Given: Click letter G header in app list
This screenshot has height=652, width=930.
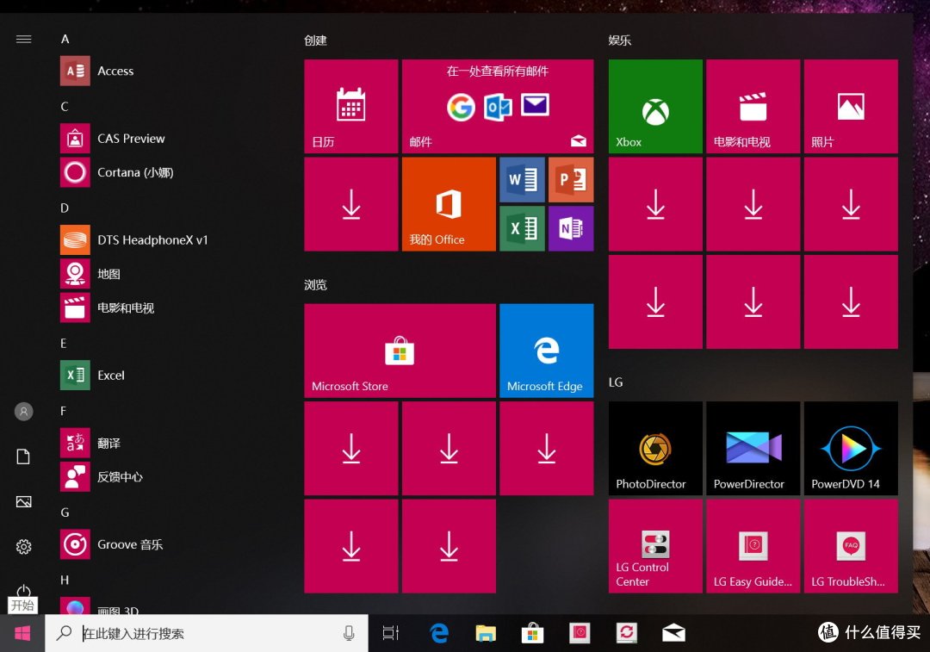Looking at the screenshot, I should click(x=65, y=512).
